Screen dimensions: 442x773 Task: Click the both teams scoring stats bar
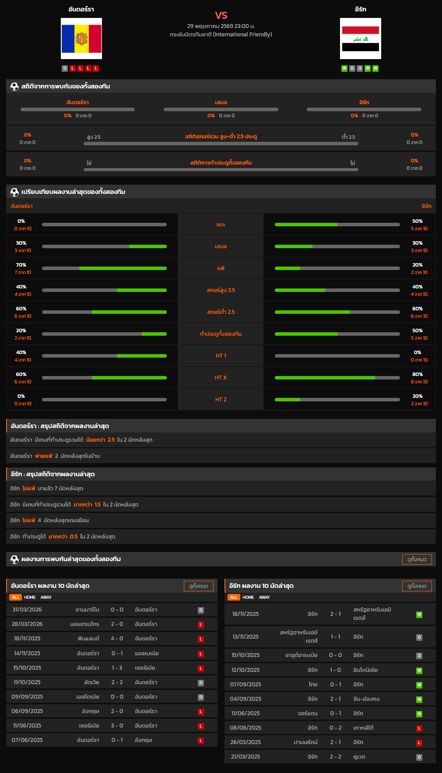(x=221, y=169)
